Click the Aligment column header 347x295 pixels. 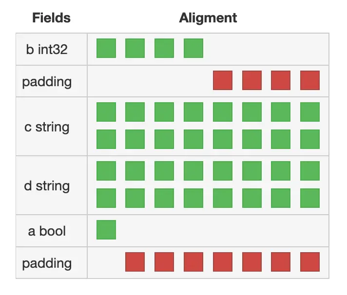pyautogui.click(x=208, y=18)
